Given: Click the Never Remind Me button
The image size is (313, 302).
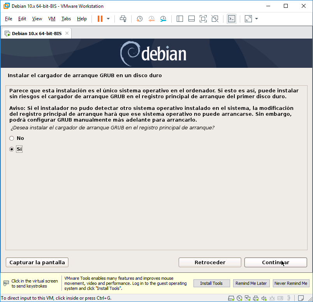Looking at the screenshot, I should [x=291, y=283].
